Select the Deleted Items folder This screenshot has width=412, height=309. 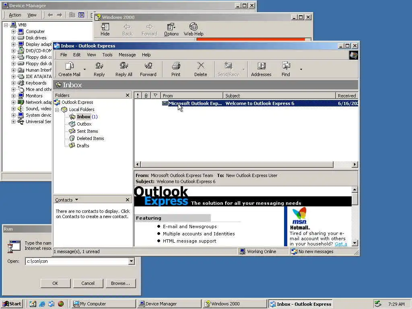[x=91, y=138]
